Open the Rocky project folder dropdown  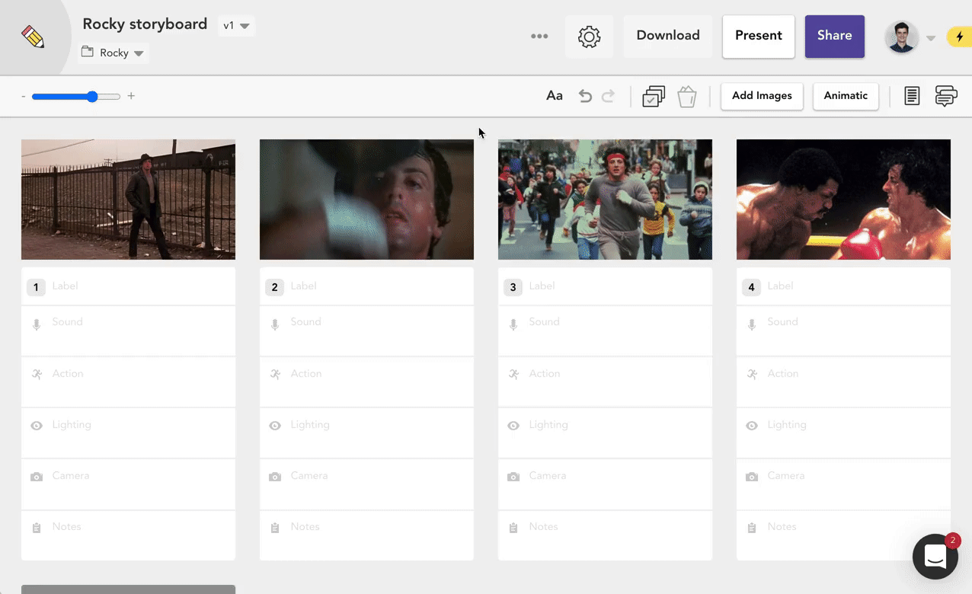tap(114, 53)
